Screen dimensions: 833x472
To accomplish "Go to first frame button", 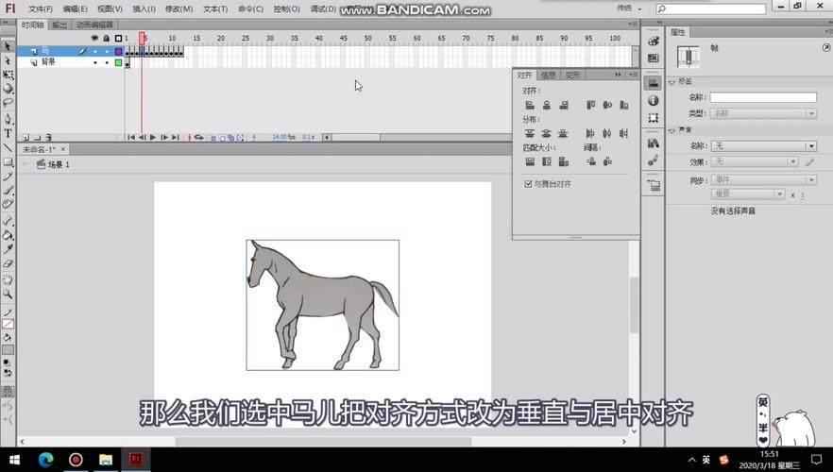I will [131, 138].
